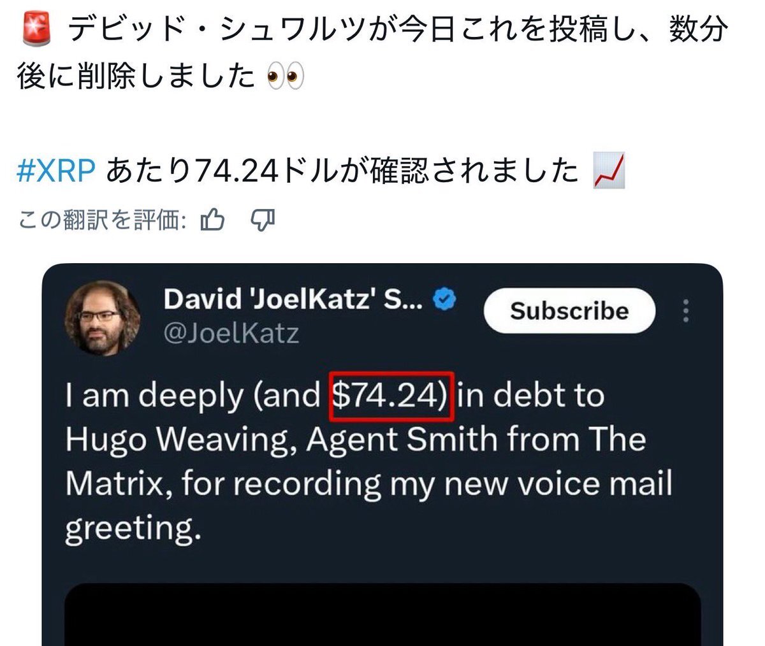
Task: Tap the thumbs up translation rating icon
Action: coord(213,220)
